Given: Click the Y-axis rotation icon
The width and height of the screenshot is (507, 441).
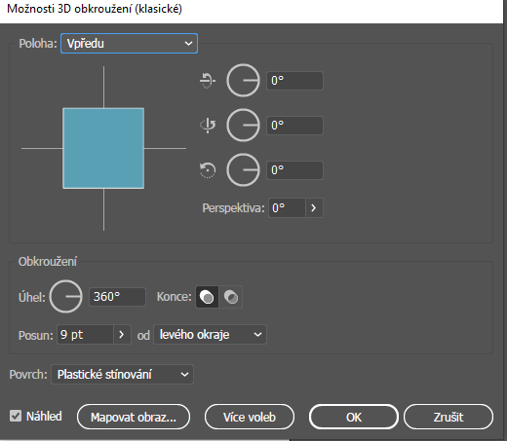Looking at the screenshot, I should point(208,126).
